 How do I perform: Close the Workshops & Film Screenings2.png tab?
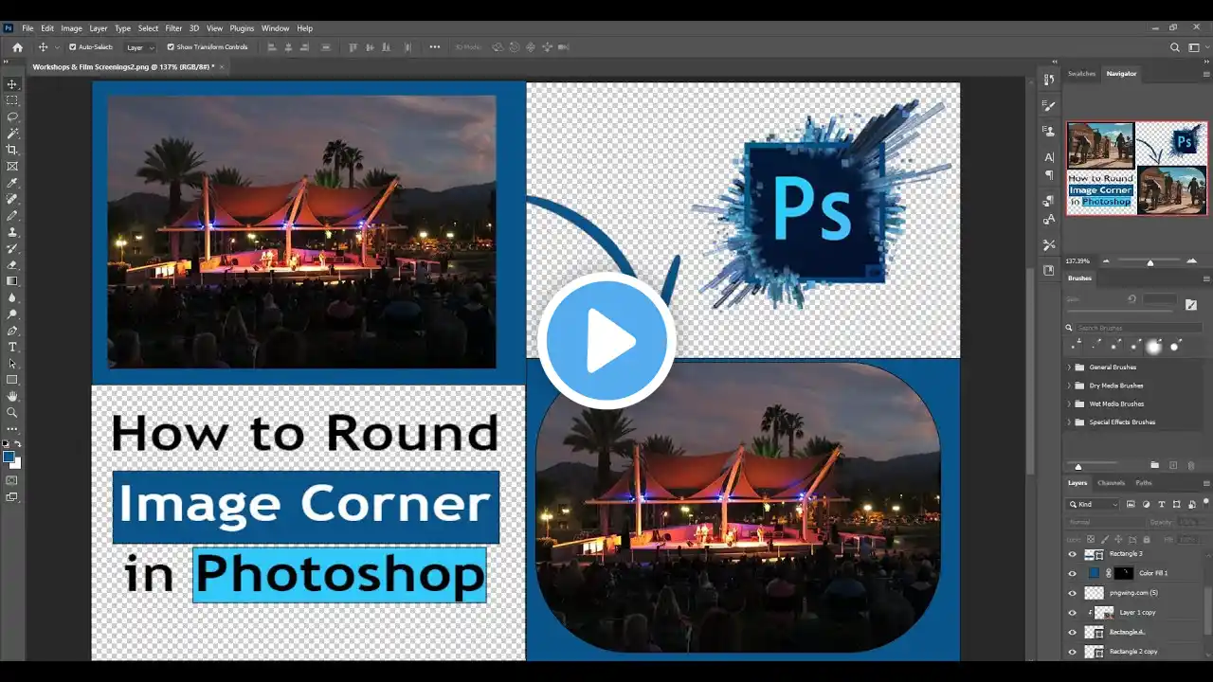tap(222, 67)
